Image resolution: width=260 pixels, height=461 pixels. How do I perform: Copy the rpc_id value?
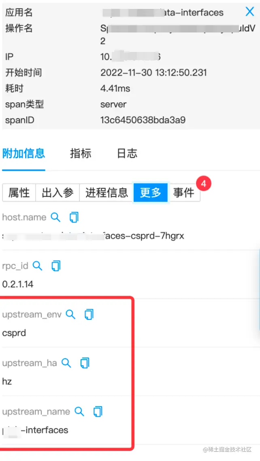click(56, 266)
